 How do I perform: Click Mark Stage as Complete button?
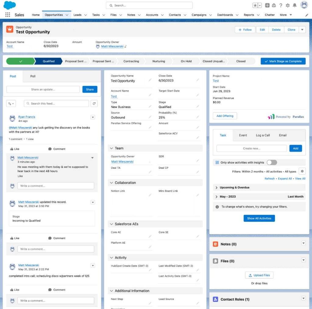[x=283, y=61]
